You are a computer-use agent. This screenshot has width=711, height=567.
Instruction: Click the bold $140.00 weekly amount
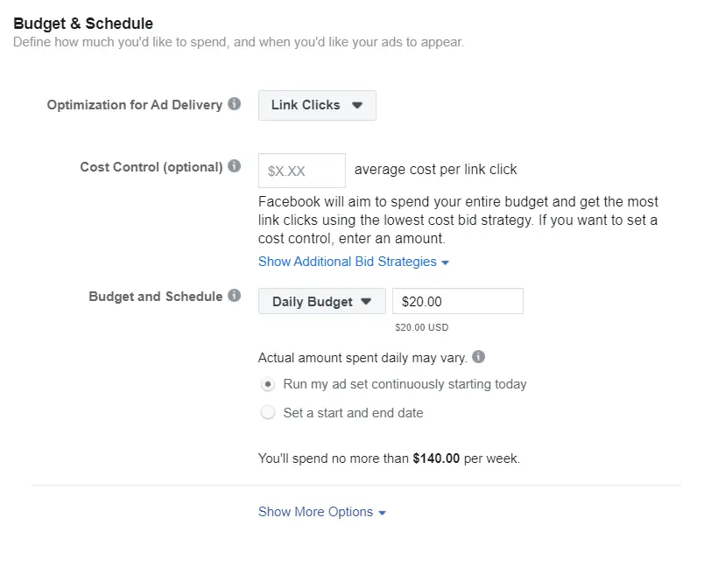point(436,458)
